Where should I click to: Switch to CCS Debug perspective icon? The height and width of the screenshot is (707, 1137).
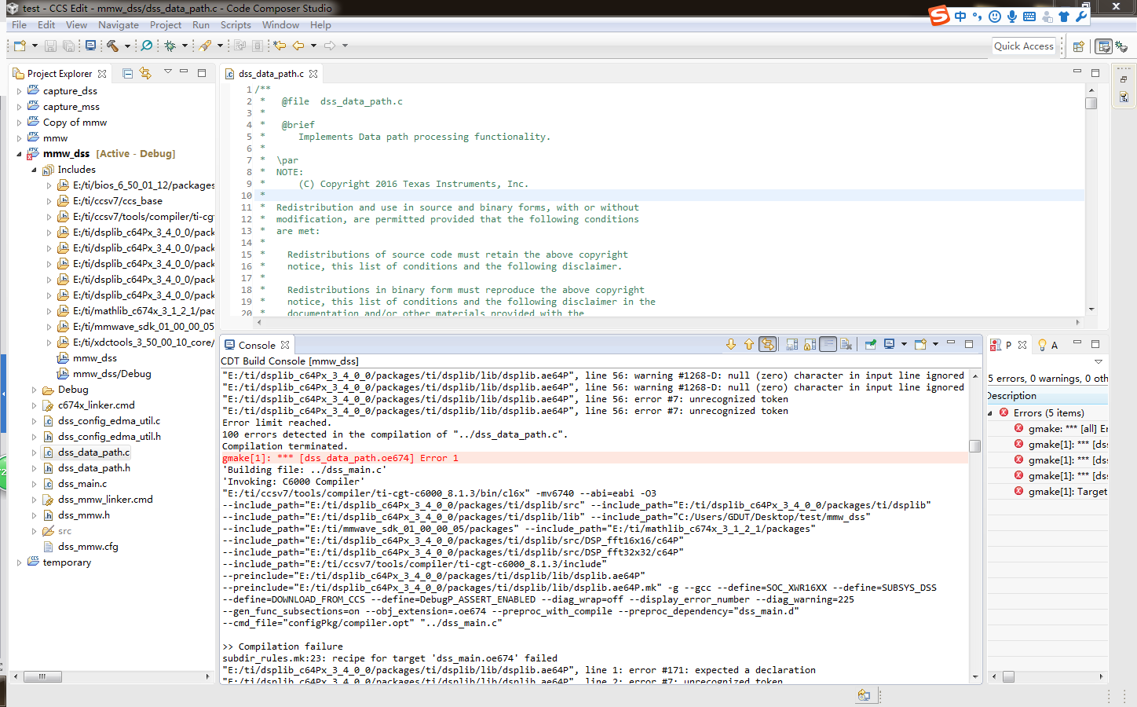point(1121,46)
